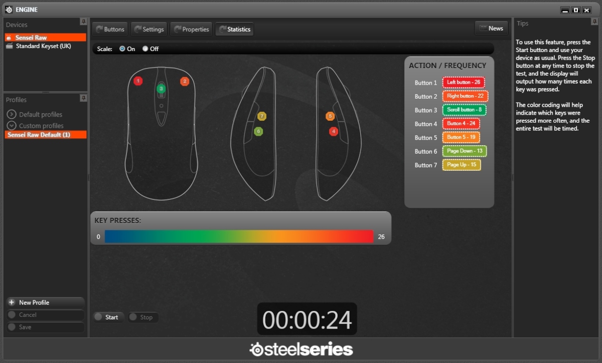Screen dimensions: 602x363
Task: Turn Scale on
Action: 122,49
